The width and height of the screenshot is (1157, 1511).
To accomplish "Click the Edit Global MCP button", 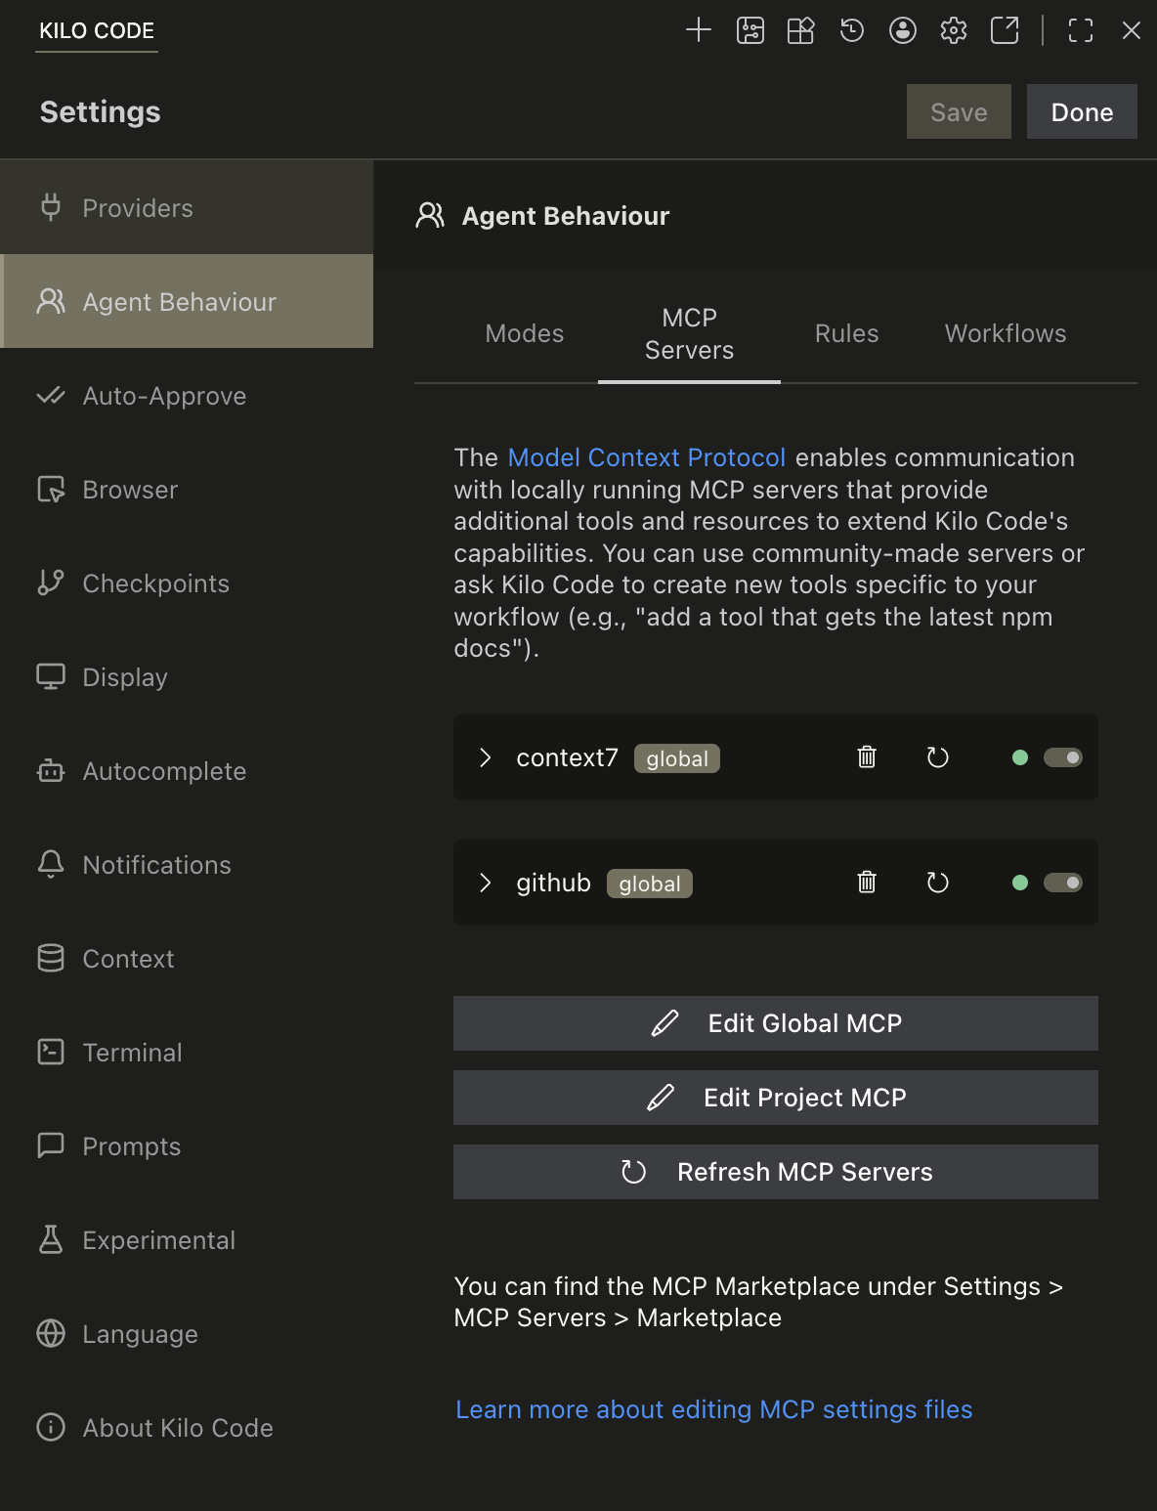I will click(775, 1023).
